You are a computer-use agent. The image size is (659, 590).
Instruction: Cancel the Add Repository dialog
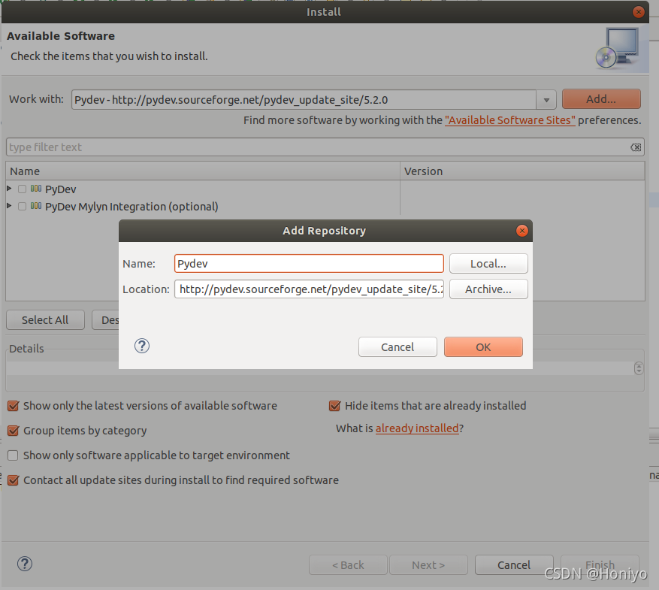click(x=398, y=347)
